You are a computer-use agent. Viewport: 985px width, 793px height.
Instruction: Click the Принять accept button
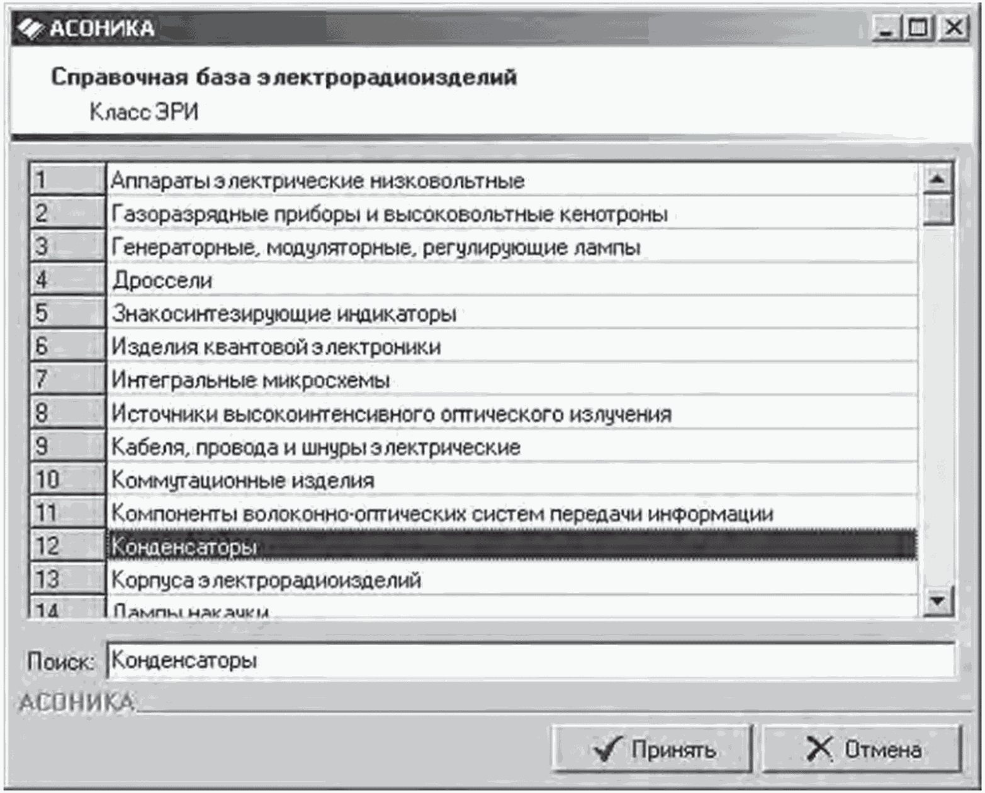click(x=653, y=748)
